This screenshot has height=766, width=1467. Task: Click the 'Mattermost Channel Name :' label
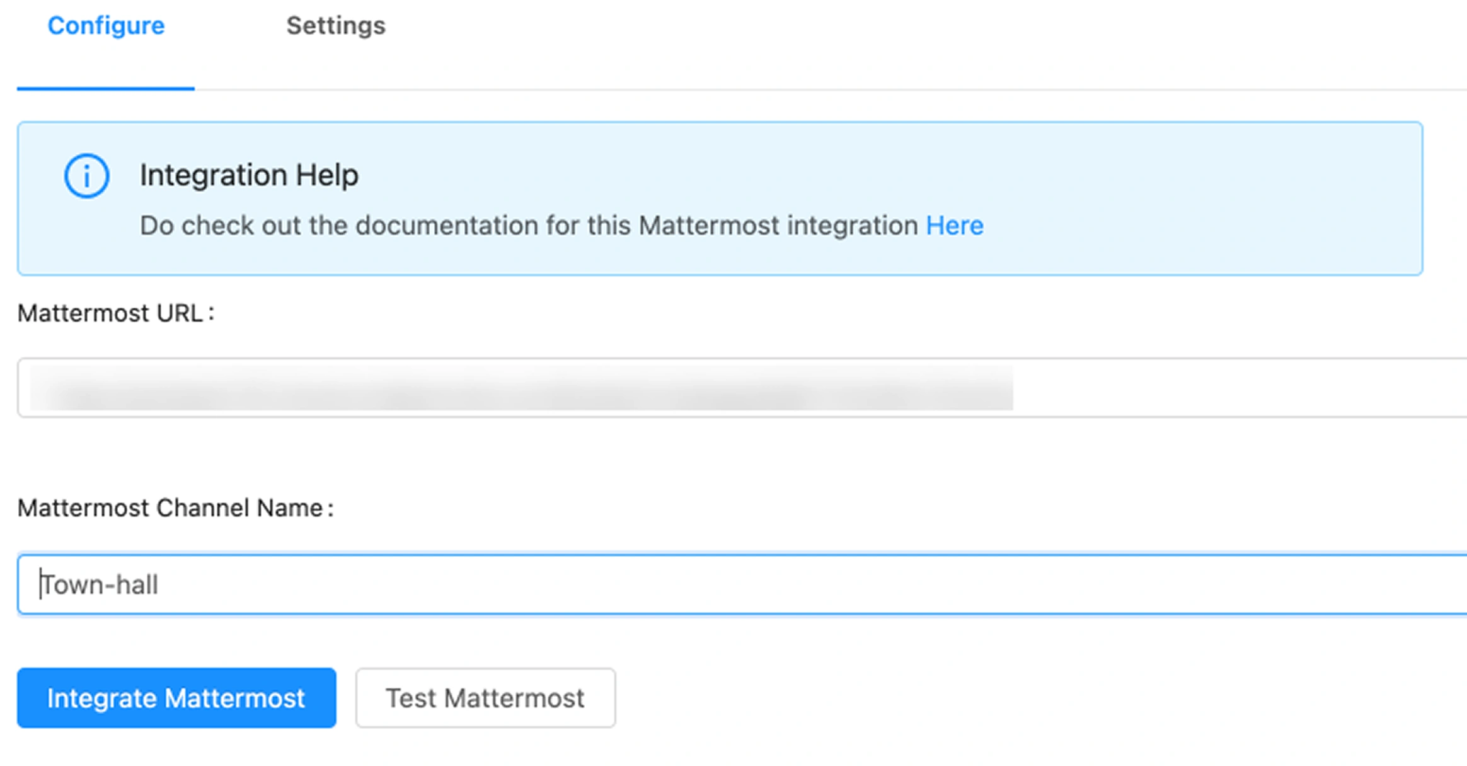click(175, 508)
